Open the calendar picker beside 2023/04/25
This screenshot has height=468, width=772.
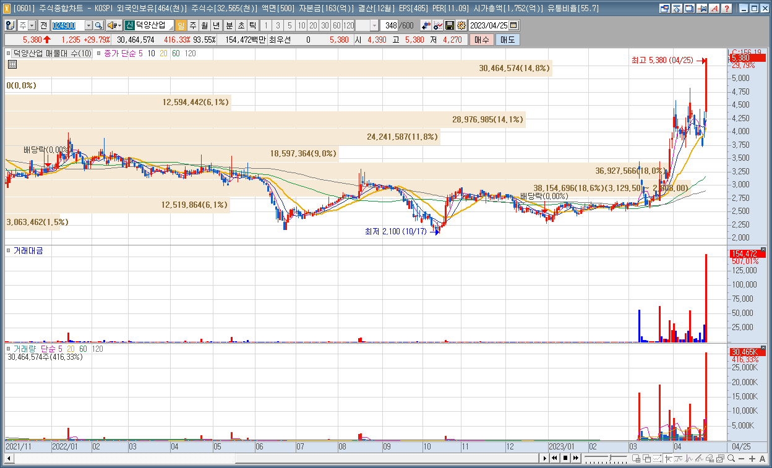(x=513, y=25)
